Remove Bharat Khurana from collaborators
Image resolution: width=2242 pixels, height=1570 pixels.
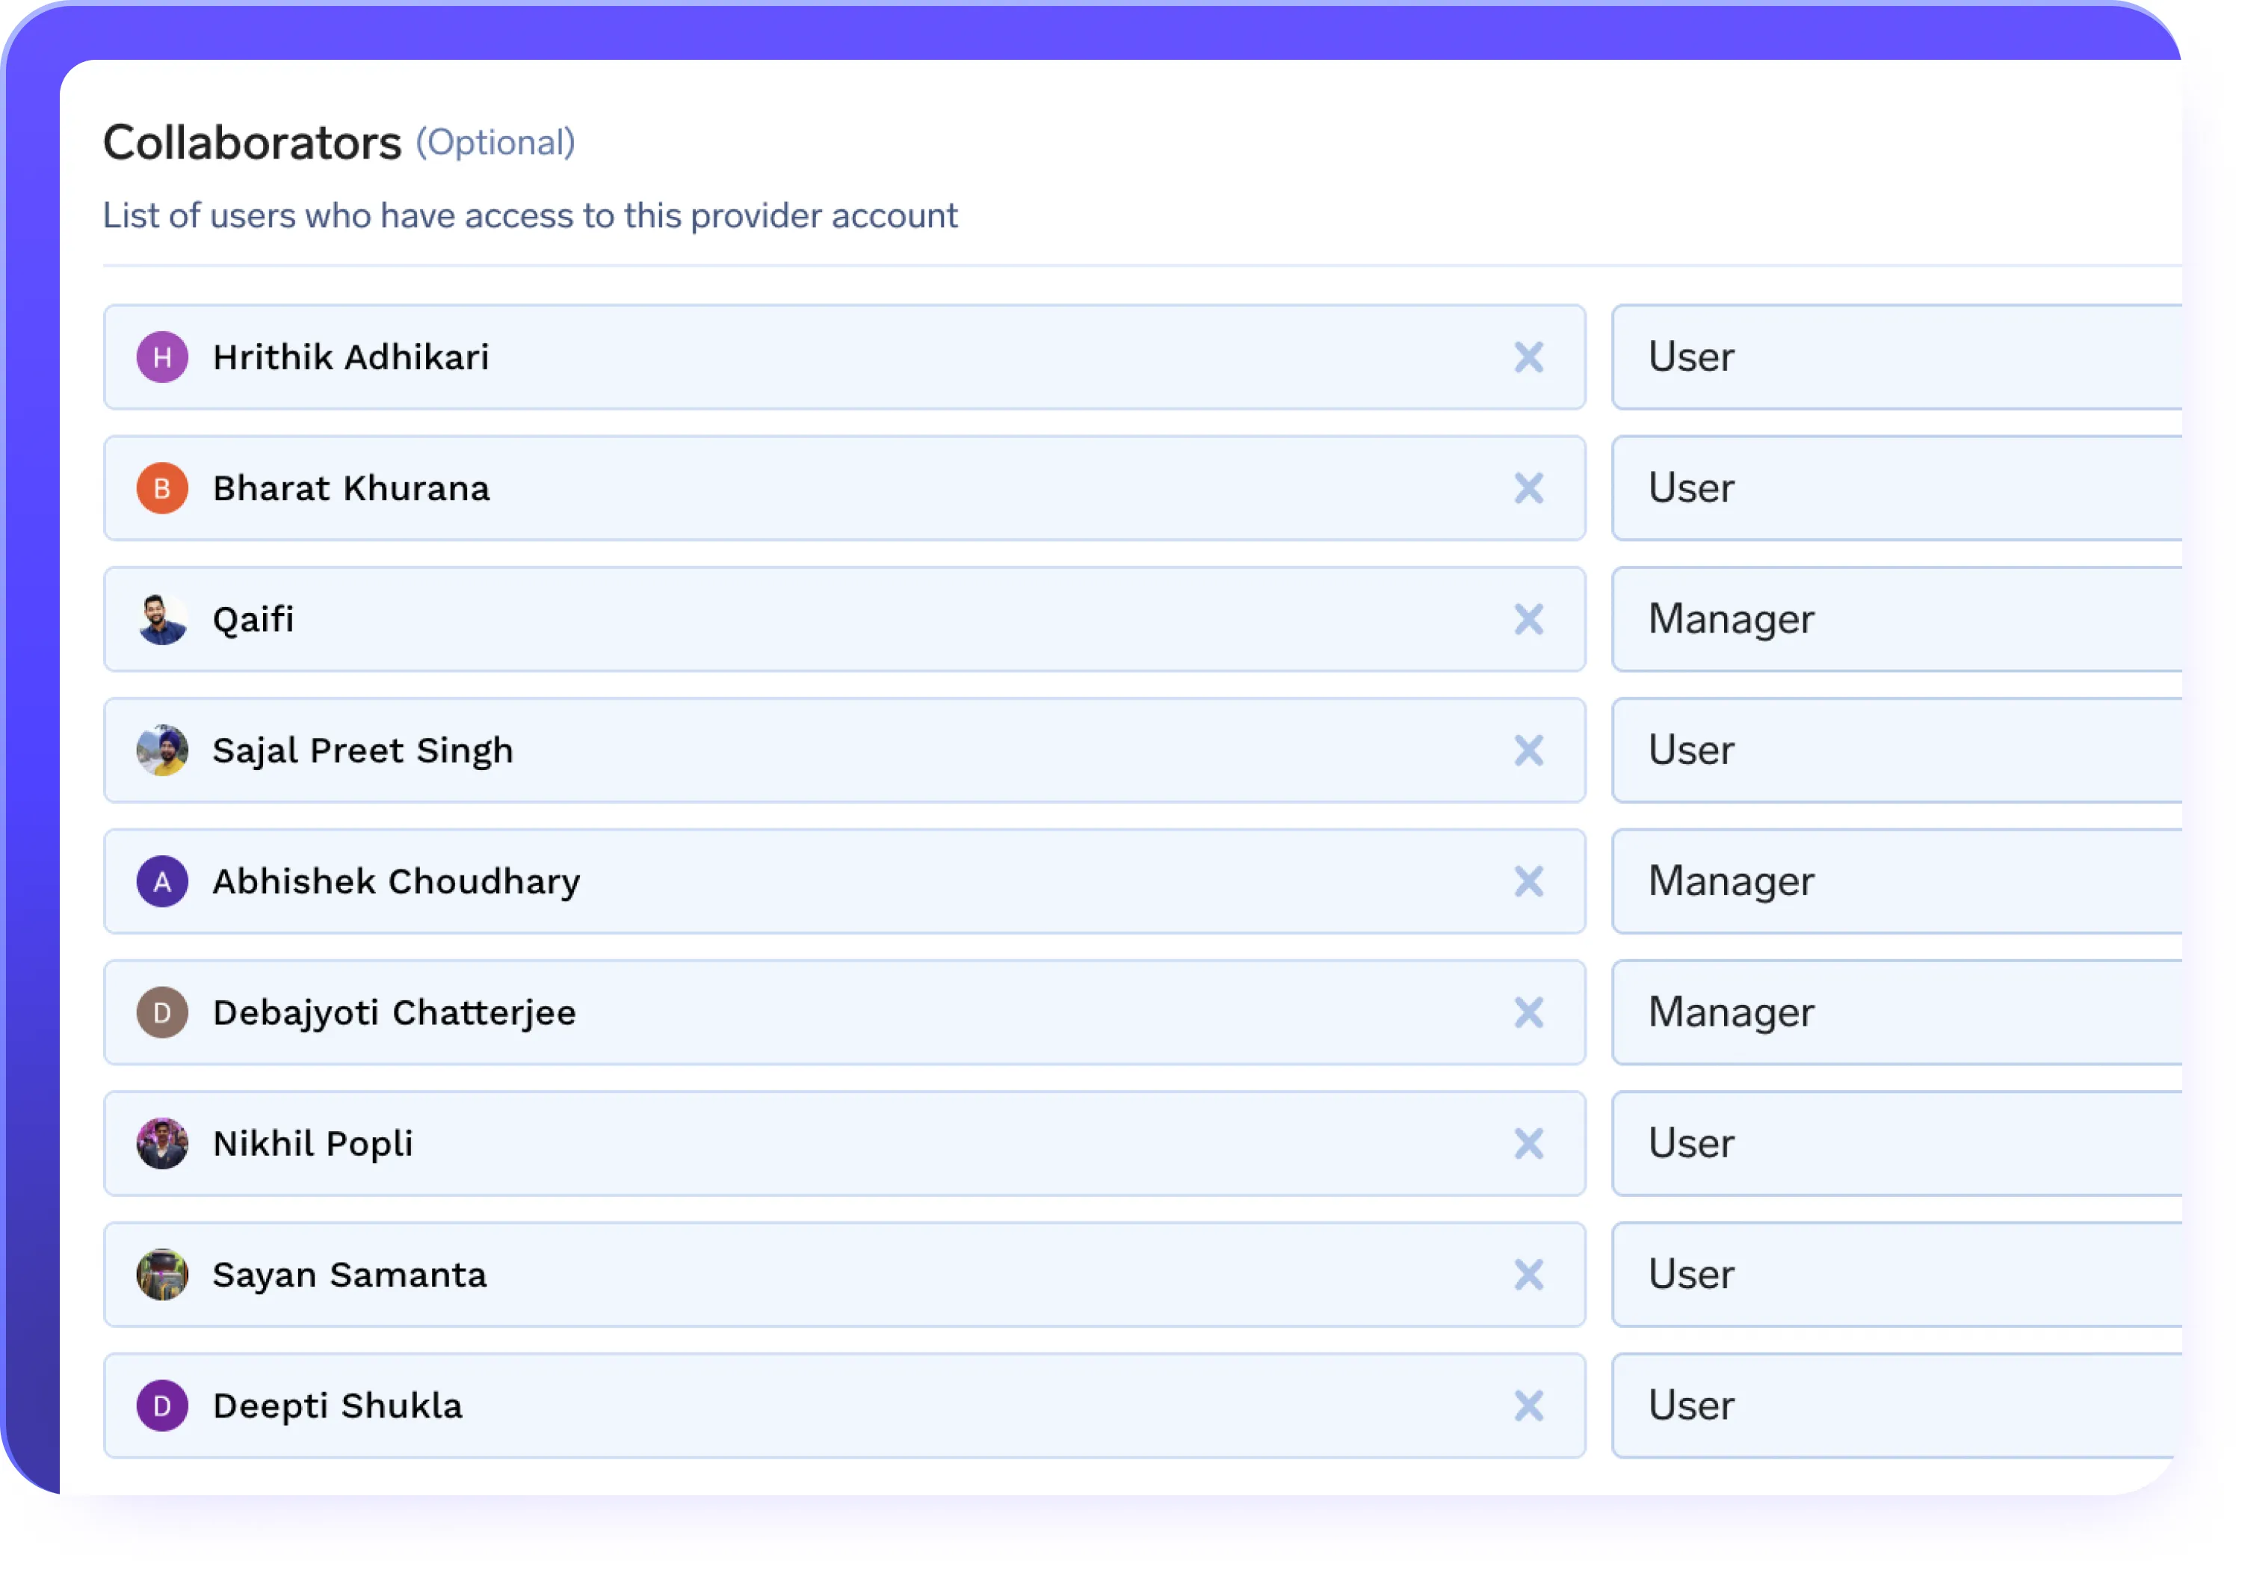(x=1529, y=488)
